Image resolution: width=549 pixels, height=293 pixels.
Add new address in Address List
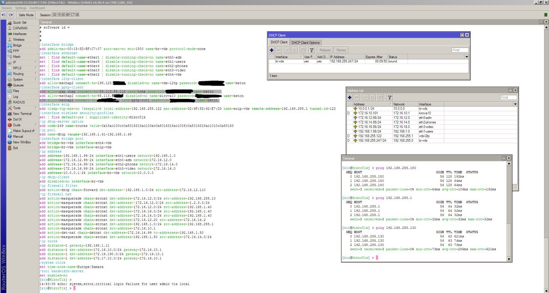pyautogui.click(x=350, y=98)
